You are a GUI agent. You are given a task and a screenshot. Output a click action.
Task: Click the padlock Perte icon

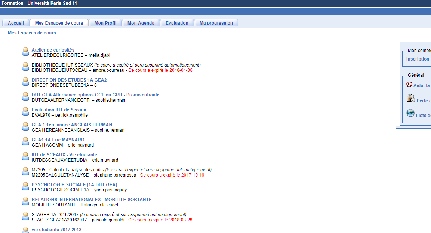click(411, 98)
